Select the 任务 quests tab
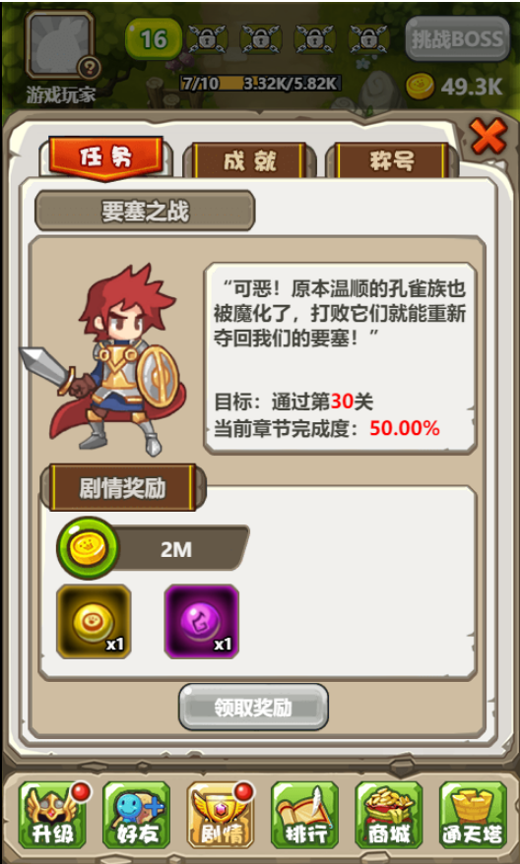 pyautogui.click(x=106, y=158)
